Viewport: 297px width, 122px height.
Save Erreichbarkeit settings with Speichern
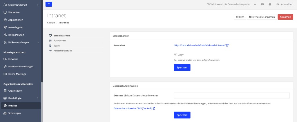pos(182,68)
